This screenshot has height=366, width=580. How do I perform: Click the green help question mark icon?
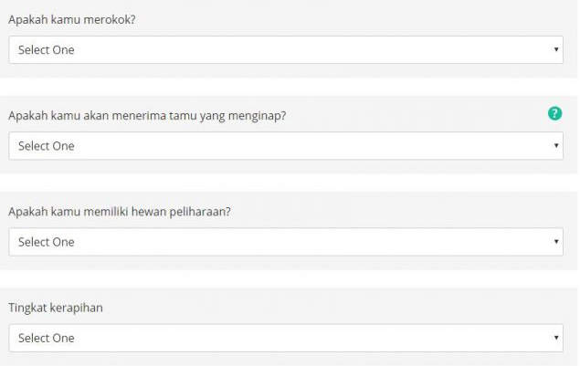click(554, 114)
